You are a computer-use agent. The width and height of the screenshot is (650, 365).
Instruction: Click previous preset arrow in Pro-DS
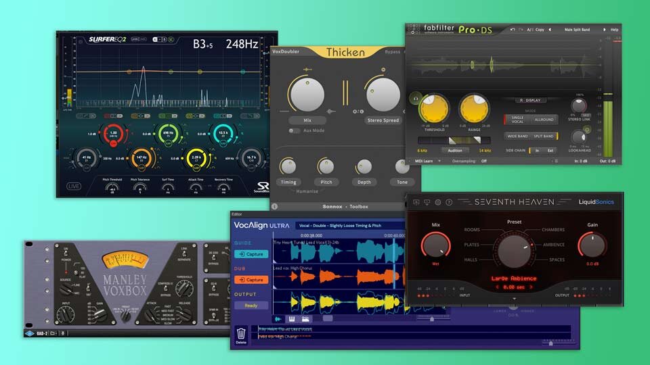[550, 30]
